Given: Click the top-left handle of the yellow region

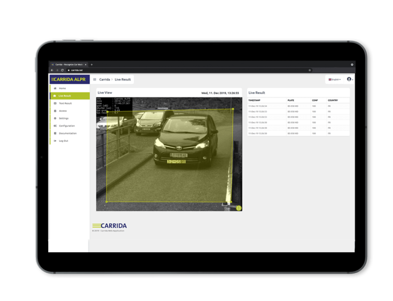Looking at the screenshot, I should tap(107, 111).
